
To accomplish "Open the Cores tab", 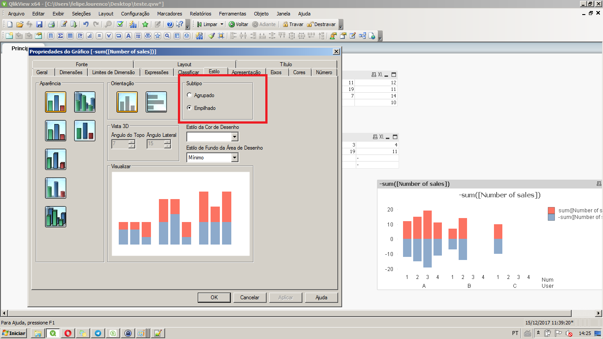I will [x=299, y=72].
